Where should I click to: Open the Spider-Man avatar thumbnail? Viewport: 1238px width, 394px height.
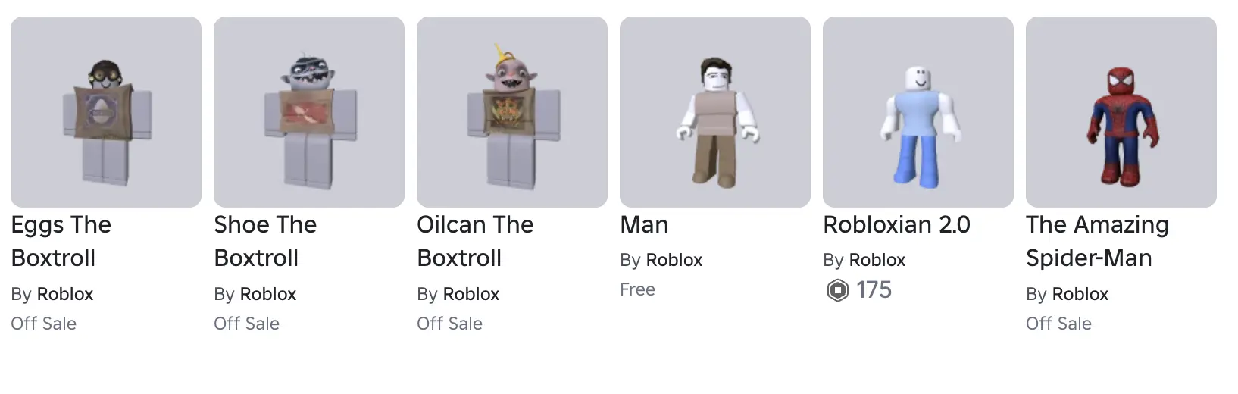1121,112
